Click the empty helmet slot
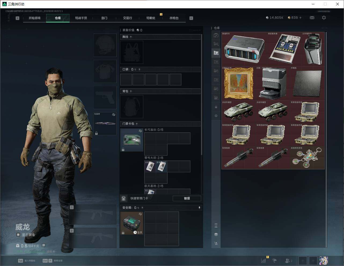Image resolution: width=344 pixels, height=266 pixels. (x=105, y=45)
